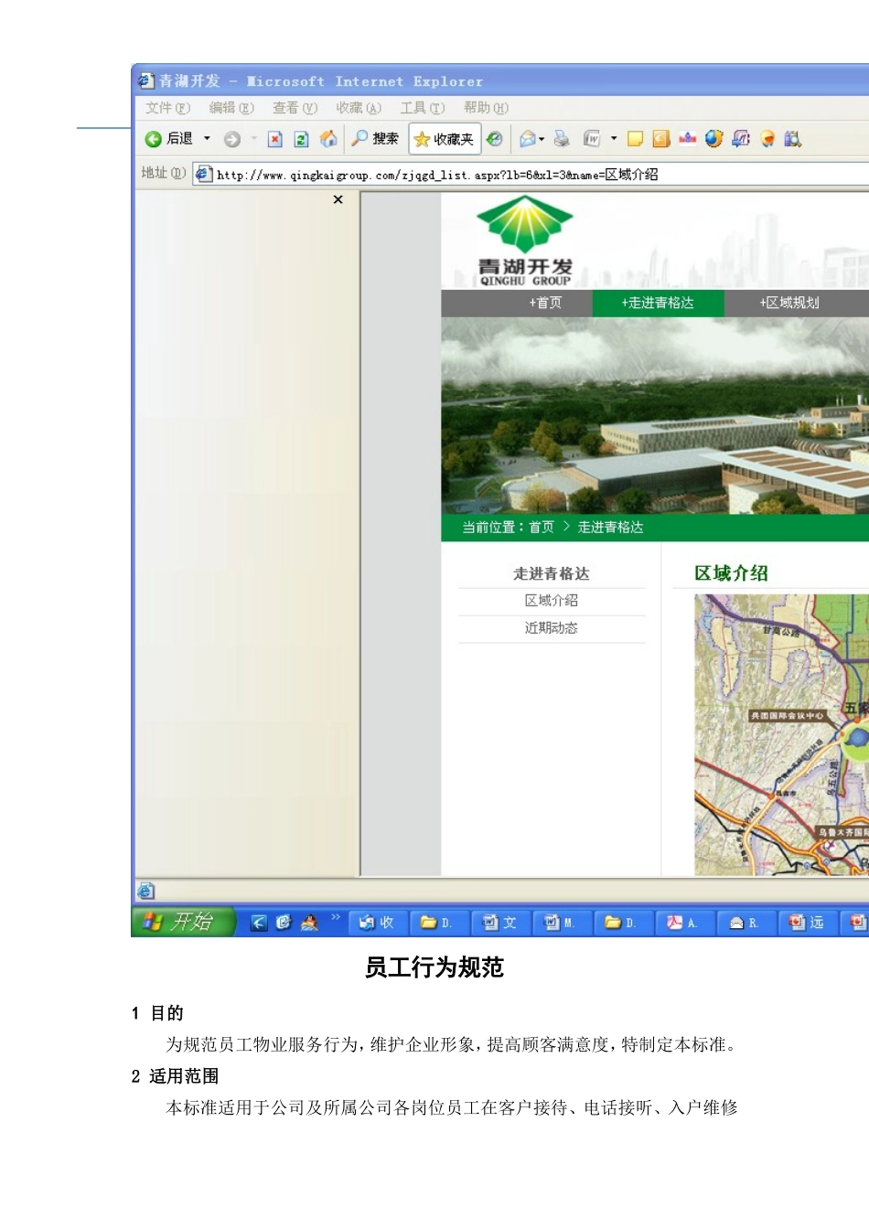Viewport: 869px width, 1229px height.
Task: Open the Tools (工具) menu
Action: click(x=422, y=108)
